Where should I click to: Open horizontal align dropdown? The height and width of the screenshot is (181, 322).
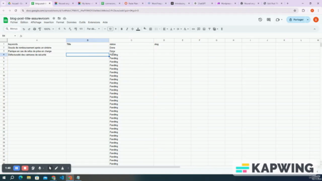166,29
